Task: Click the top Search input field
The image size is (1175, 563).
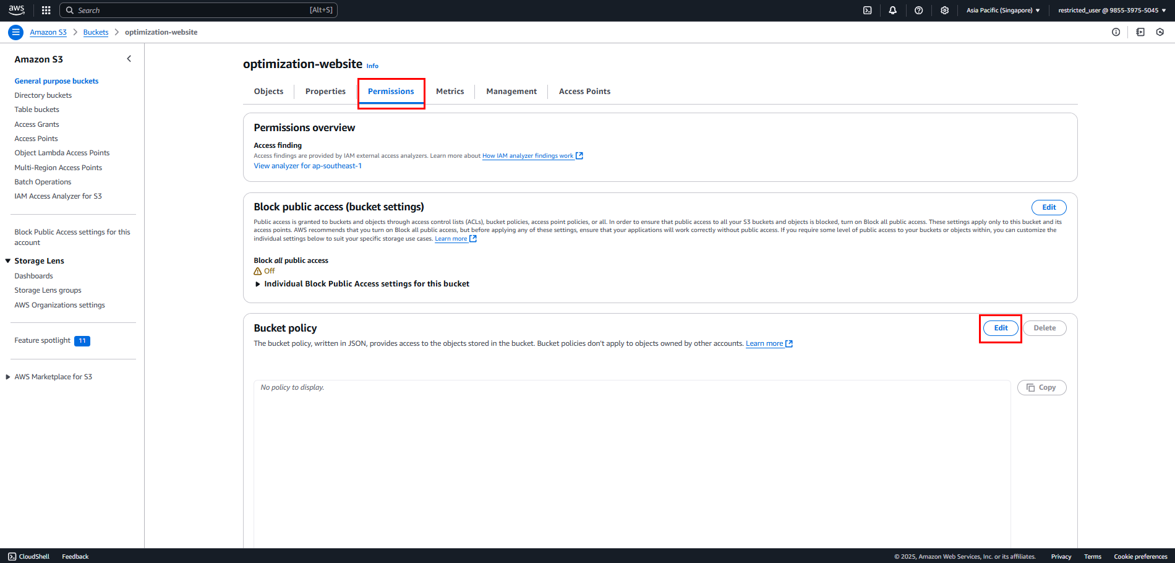Action: coord(199,11)
